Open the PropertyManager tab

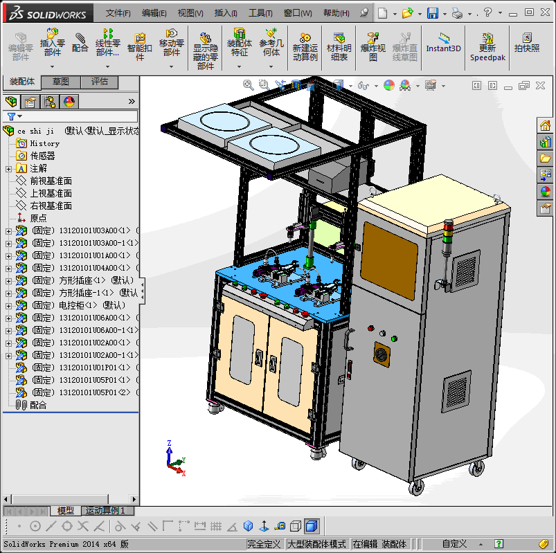tap(30, 102)
